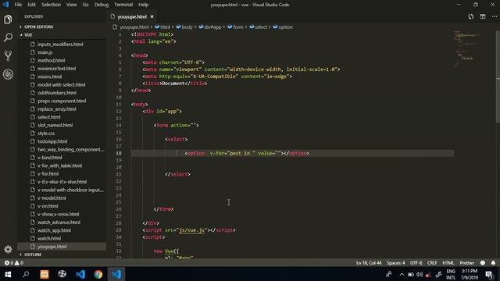
Task: Split the editor to the right
Action: click(483, 16)
